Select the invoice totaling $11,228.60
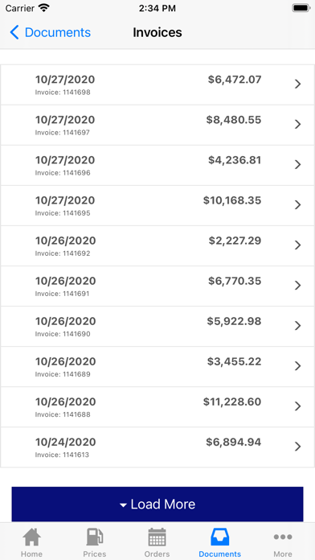The width and height of the screenshot is (315, 560). [157, 407]
